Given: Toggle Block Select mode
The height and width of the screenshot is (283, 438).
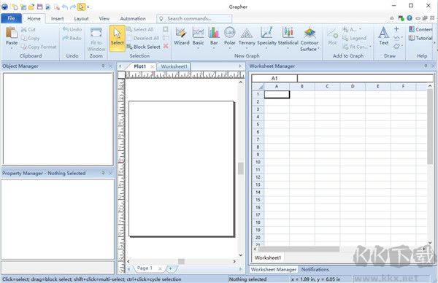Looking at the screenshot, I should [144, 47].
